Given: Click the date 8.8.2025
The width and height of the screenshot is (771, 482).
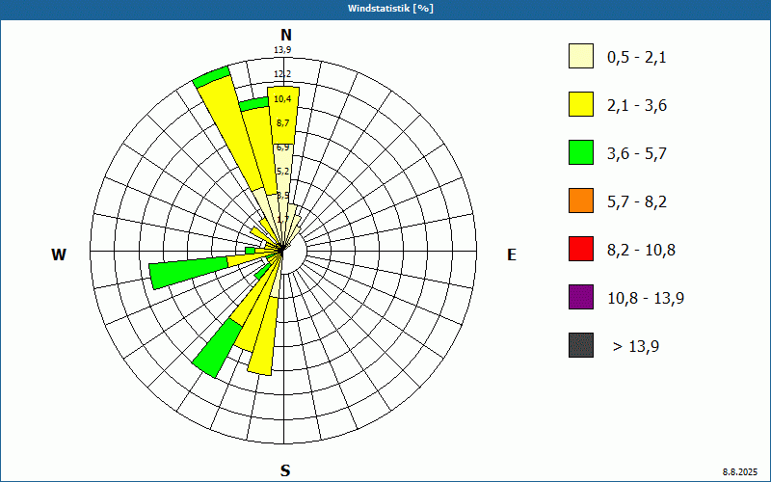Looking at the screenshot, I should point(740,471).
